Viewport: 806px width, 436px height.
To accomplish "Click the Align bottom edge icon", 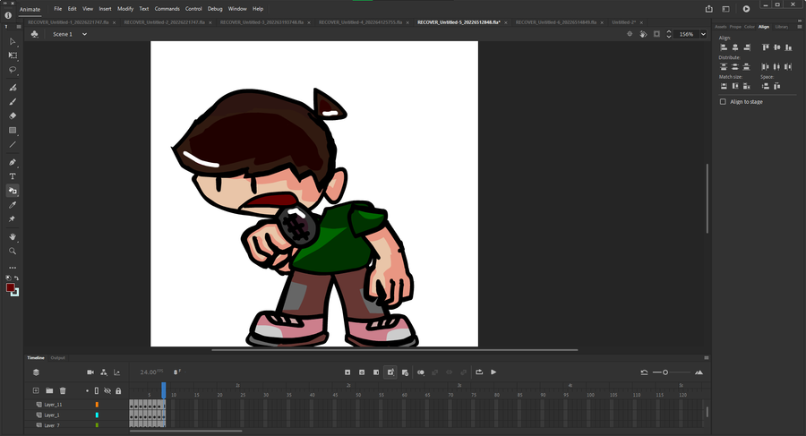I will (x=788, y=47).
